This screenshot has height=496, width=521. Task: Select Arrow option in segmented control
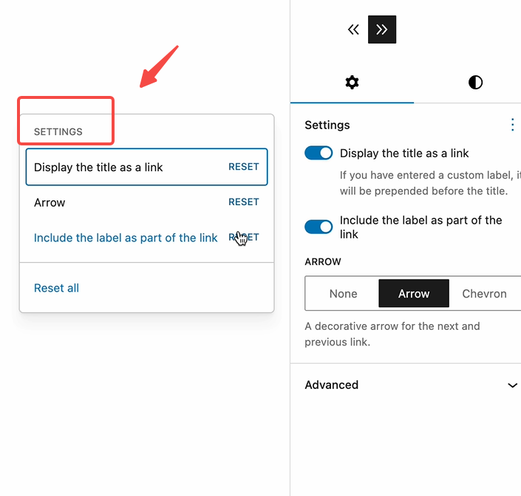point(414,294)
